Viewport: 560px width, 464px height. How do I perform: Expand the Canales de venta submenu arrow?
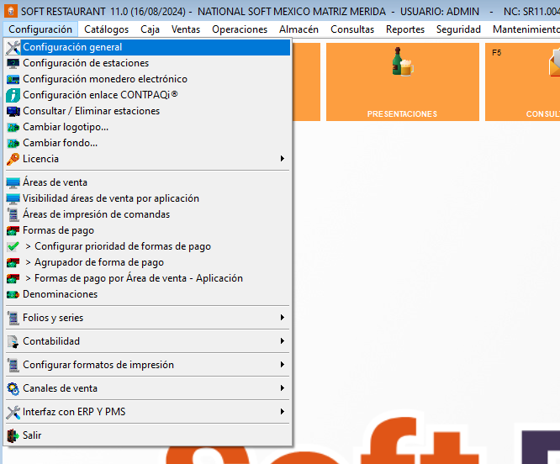point(283,388)
